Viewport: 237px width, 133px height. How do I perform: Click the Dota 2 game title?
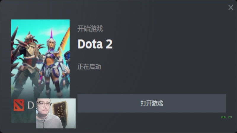click(95, 44)
